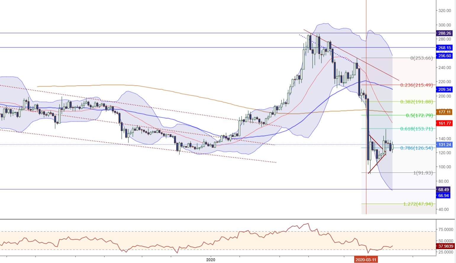
Task: Click the 2020 label on time axis
Action: coord(210,260)
